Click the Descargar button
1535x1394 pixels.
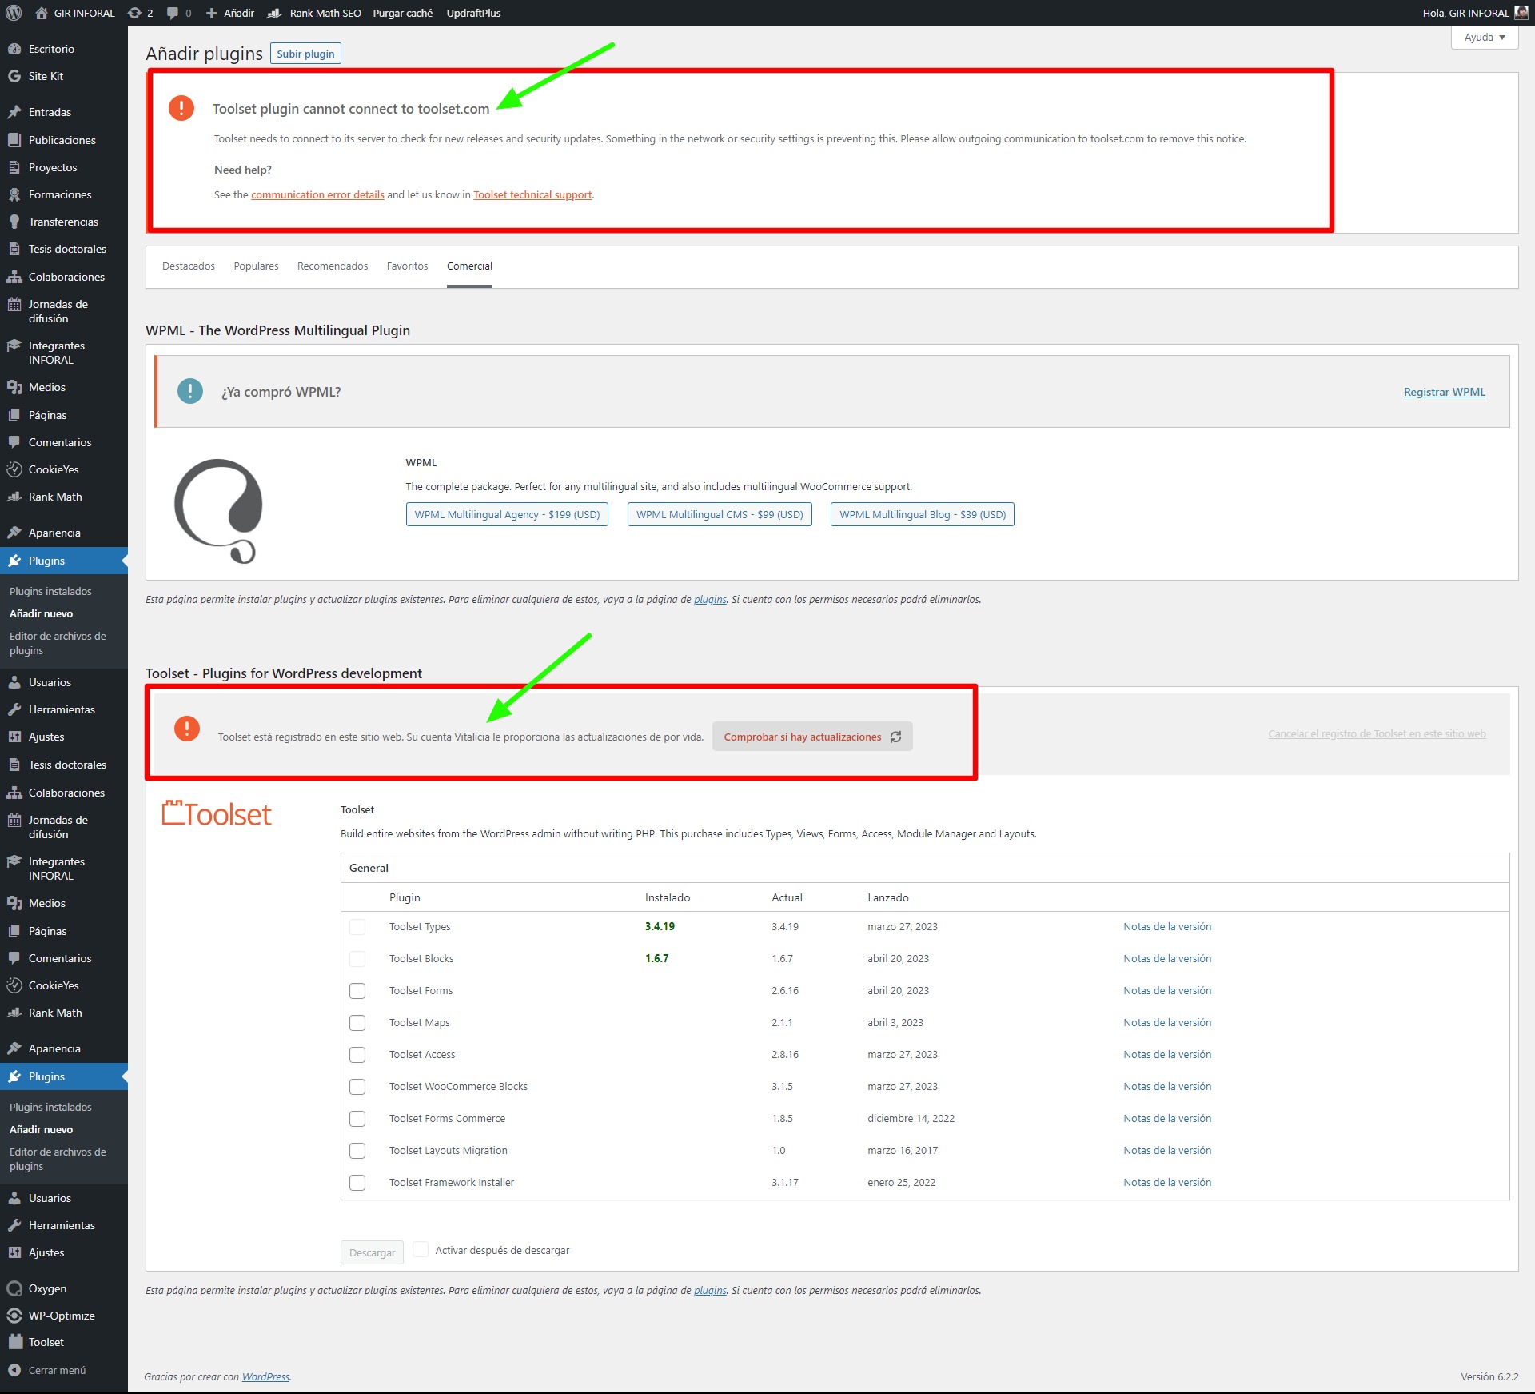[372, 1252]
